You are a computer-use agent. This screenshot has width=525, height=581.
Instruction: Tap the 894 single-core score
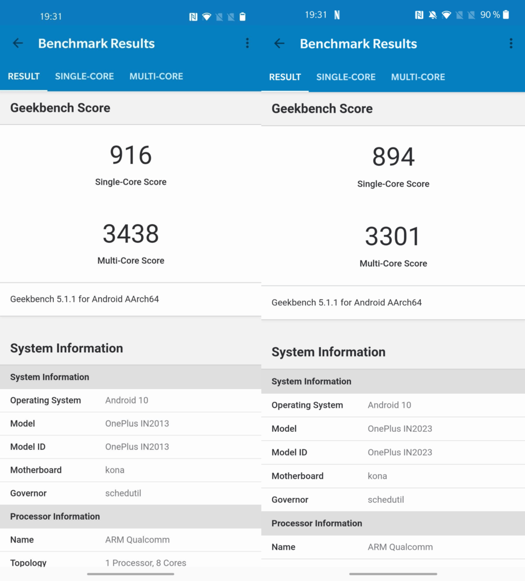393,157
